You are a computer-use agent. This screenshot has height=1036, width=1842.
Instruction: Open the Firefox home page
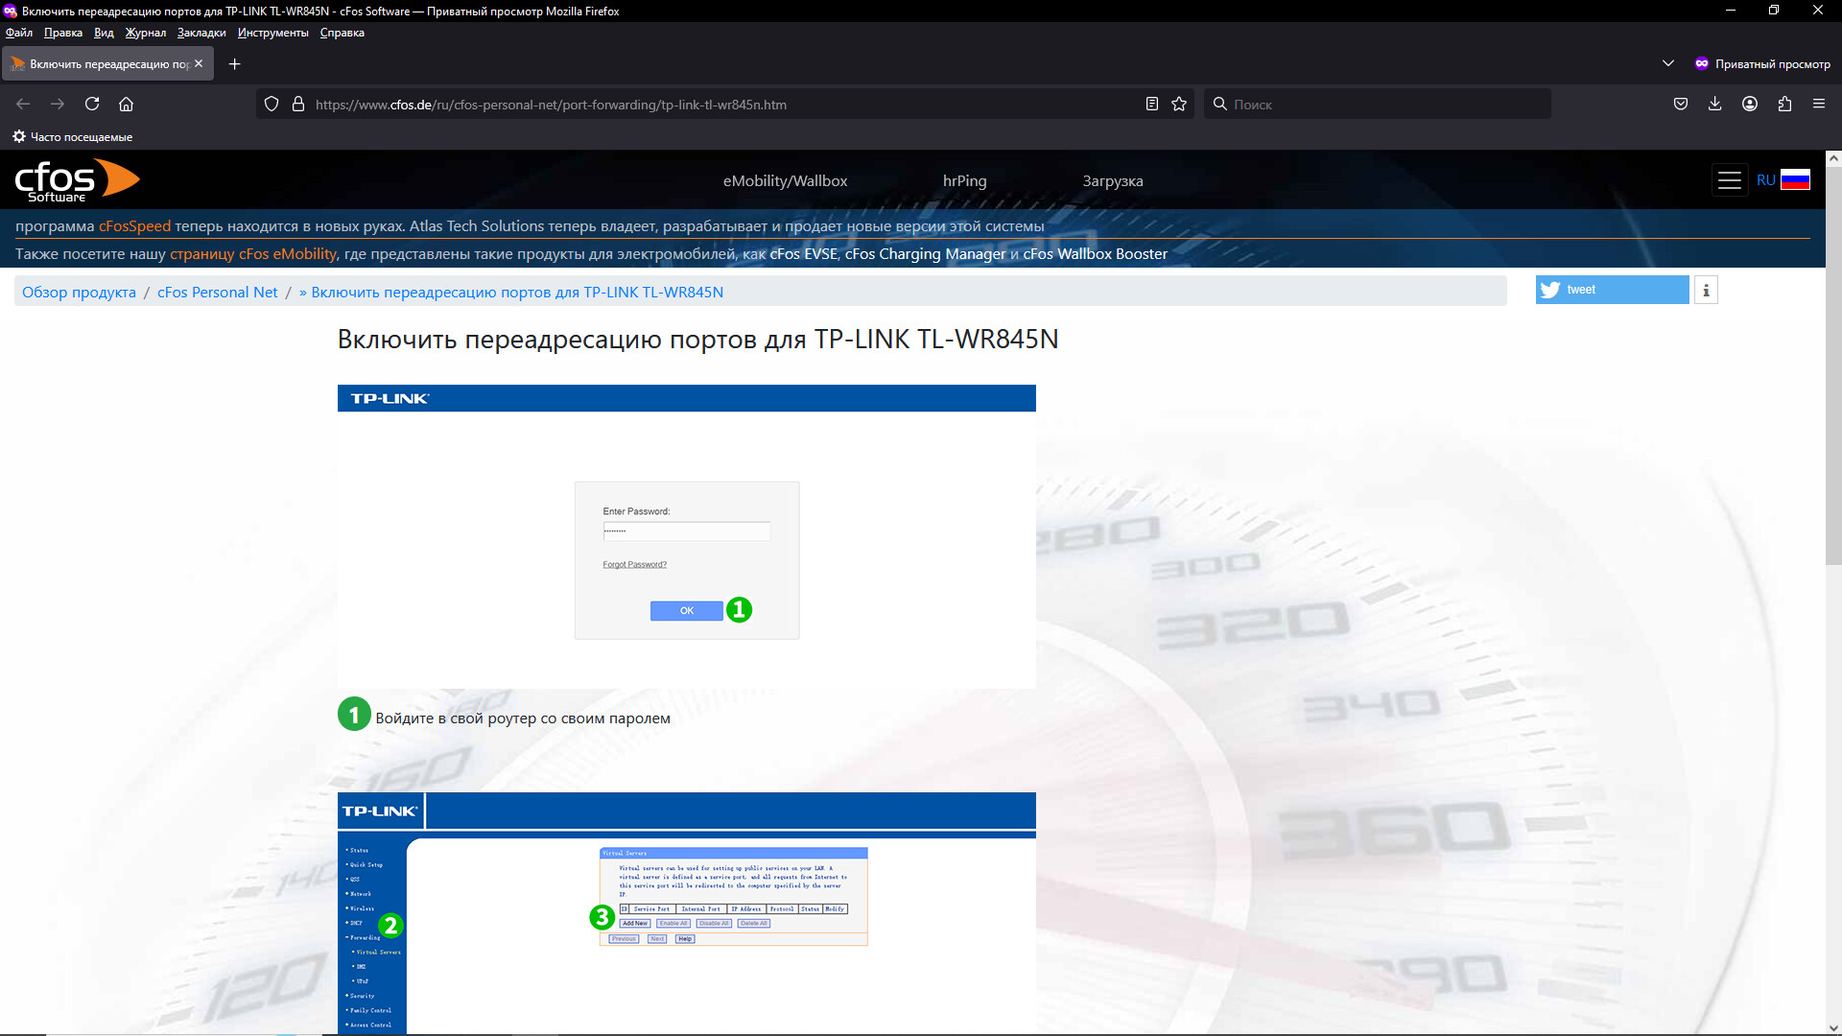tap(126, 104)
